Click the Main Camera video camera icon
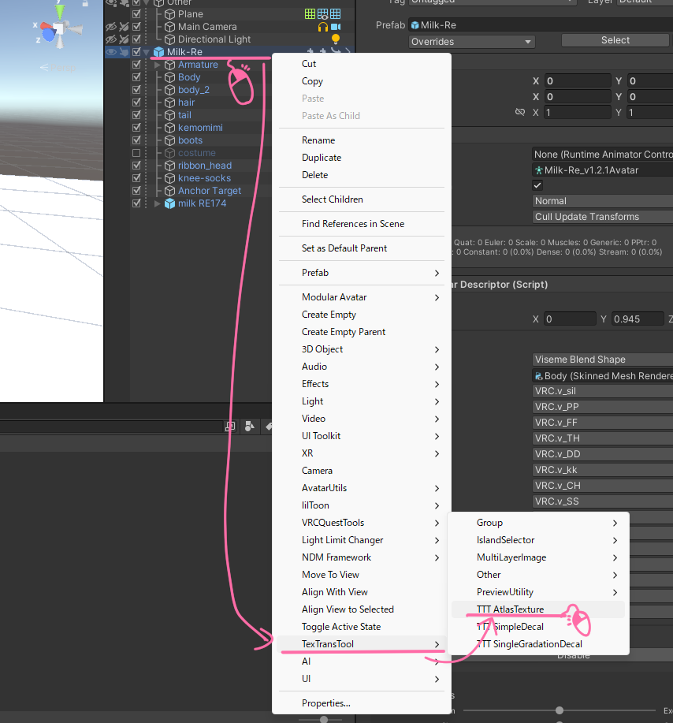Viewport: 673px width, 723px height. (x=336, y=27)
